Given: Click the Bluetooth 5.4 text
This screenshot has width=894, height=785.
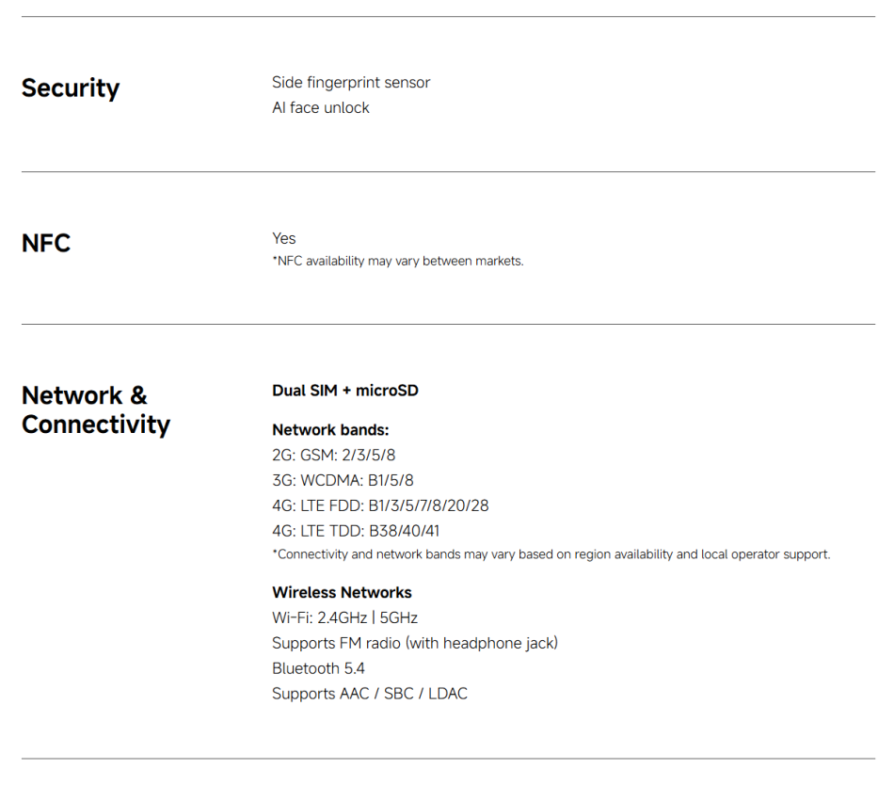Looking at the screenshot, I should point(318,668).
